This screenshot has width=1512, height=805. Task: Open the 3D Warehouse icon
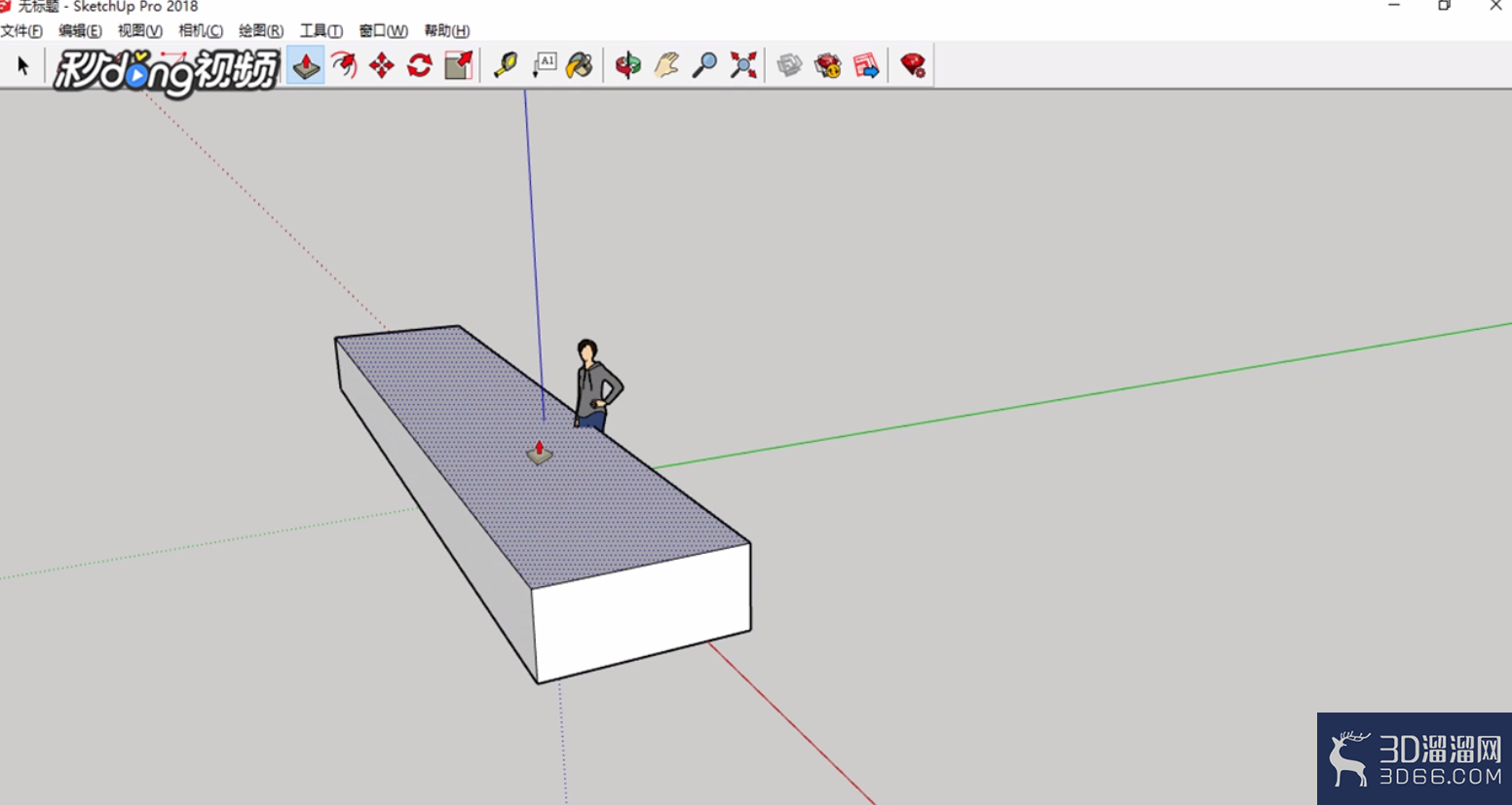(x=789, y=65)
